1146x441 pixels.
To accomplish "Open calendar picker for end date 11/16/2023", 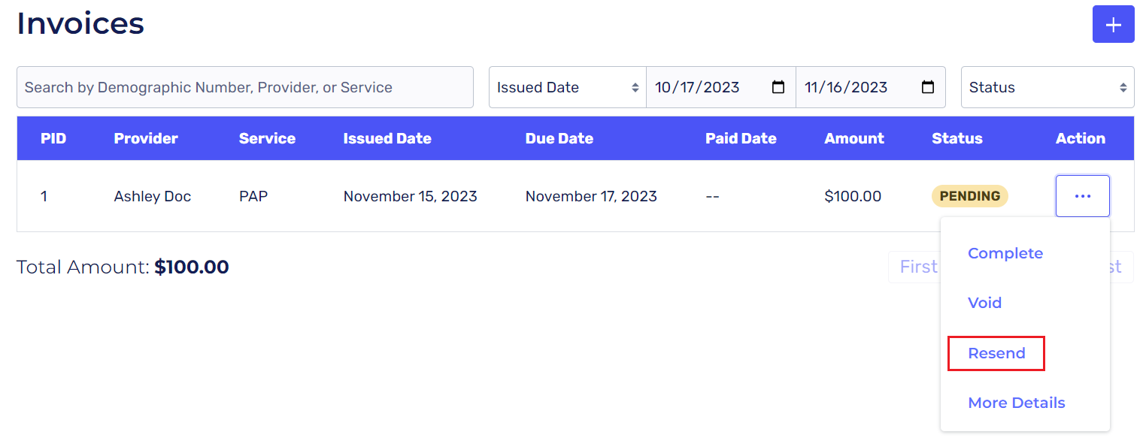I will pyautogui.click(x=928, y=87).
